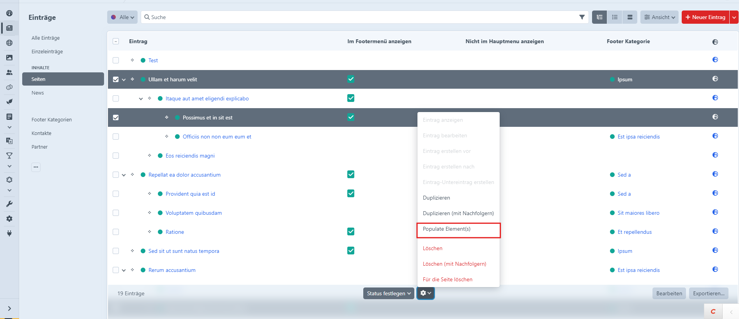The width and height of the screenshot is (739, 319).
Task: Uncheck the Ullam et harum velit row
Action: click(116, 79)
